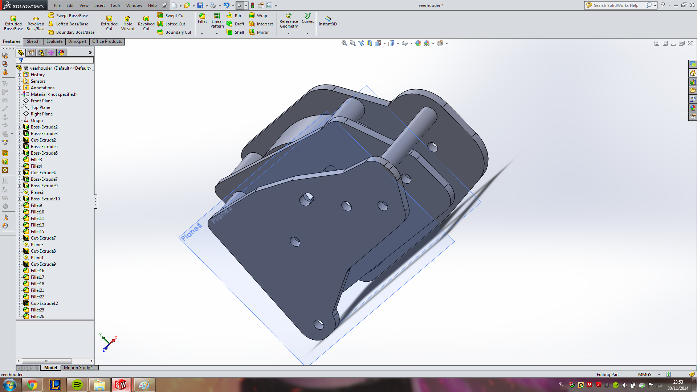697x392 pixels.
Task: Toggle Instant3D mode
Action: click(327, 21)
